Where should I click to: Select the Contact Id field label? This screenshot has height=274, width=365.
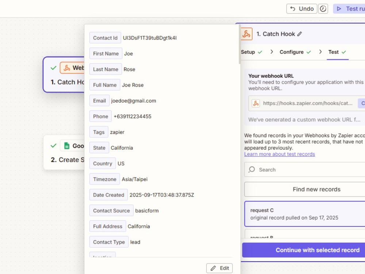coord(105,38)
